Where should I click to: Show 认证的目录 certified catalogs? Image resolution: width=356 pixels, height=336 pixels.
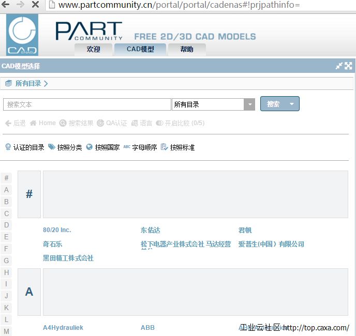pyautogui.click(x=25, y=147)
